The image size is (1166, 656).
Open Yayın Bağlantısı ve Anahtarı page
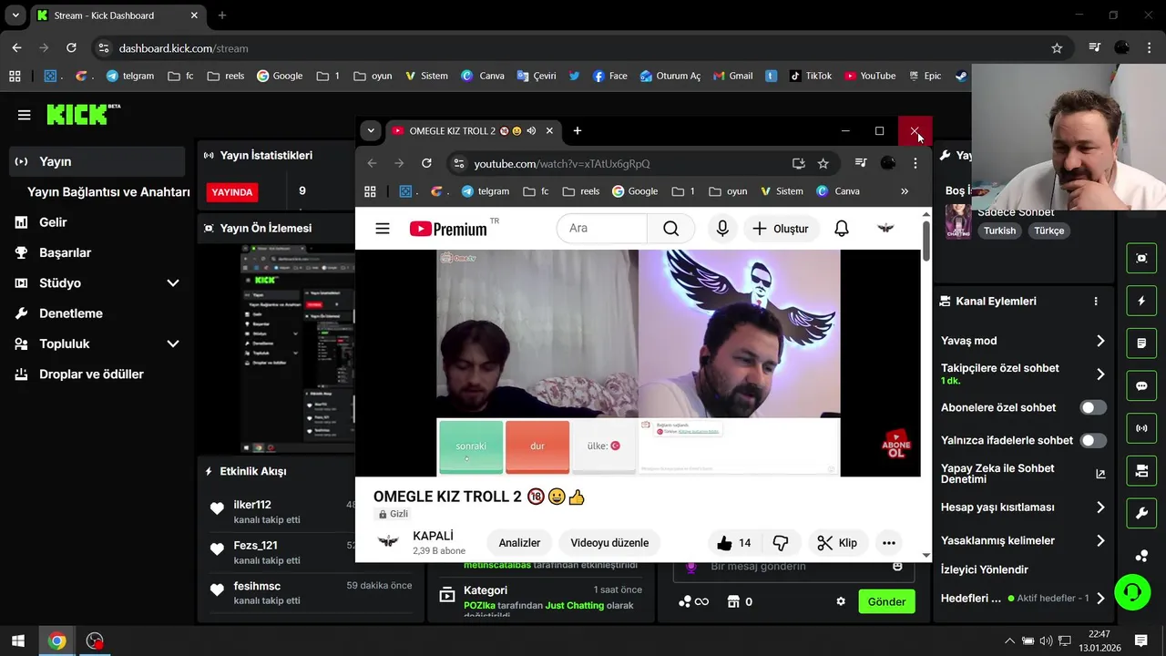point(108,192)
